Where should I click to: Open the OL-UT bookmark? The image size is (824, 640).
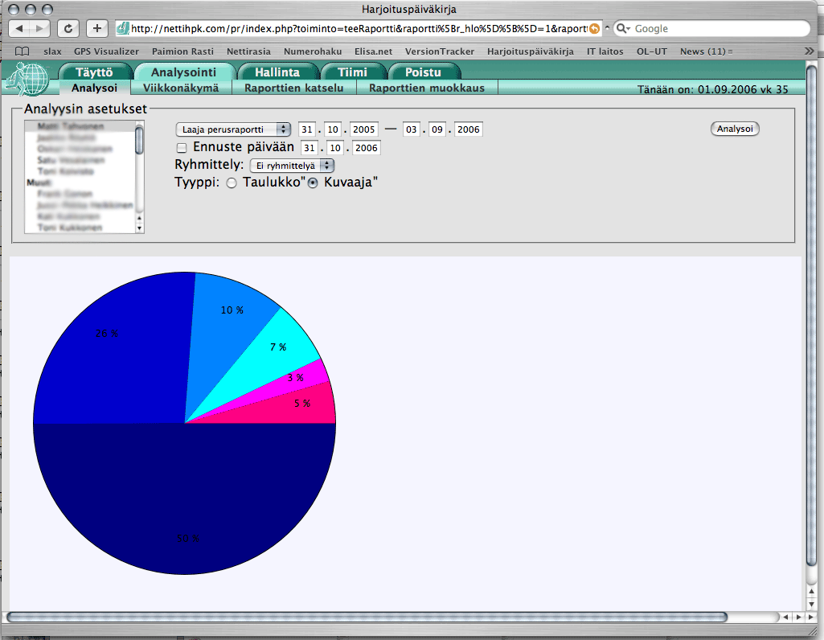point(652,51)
